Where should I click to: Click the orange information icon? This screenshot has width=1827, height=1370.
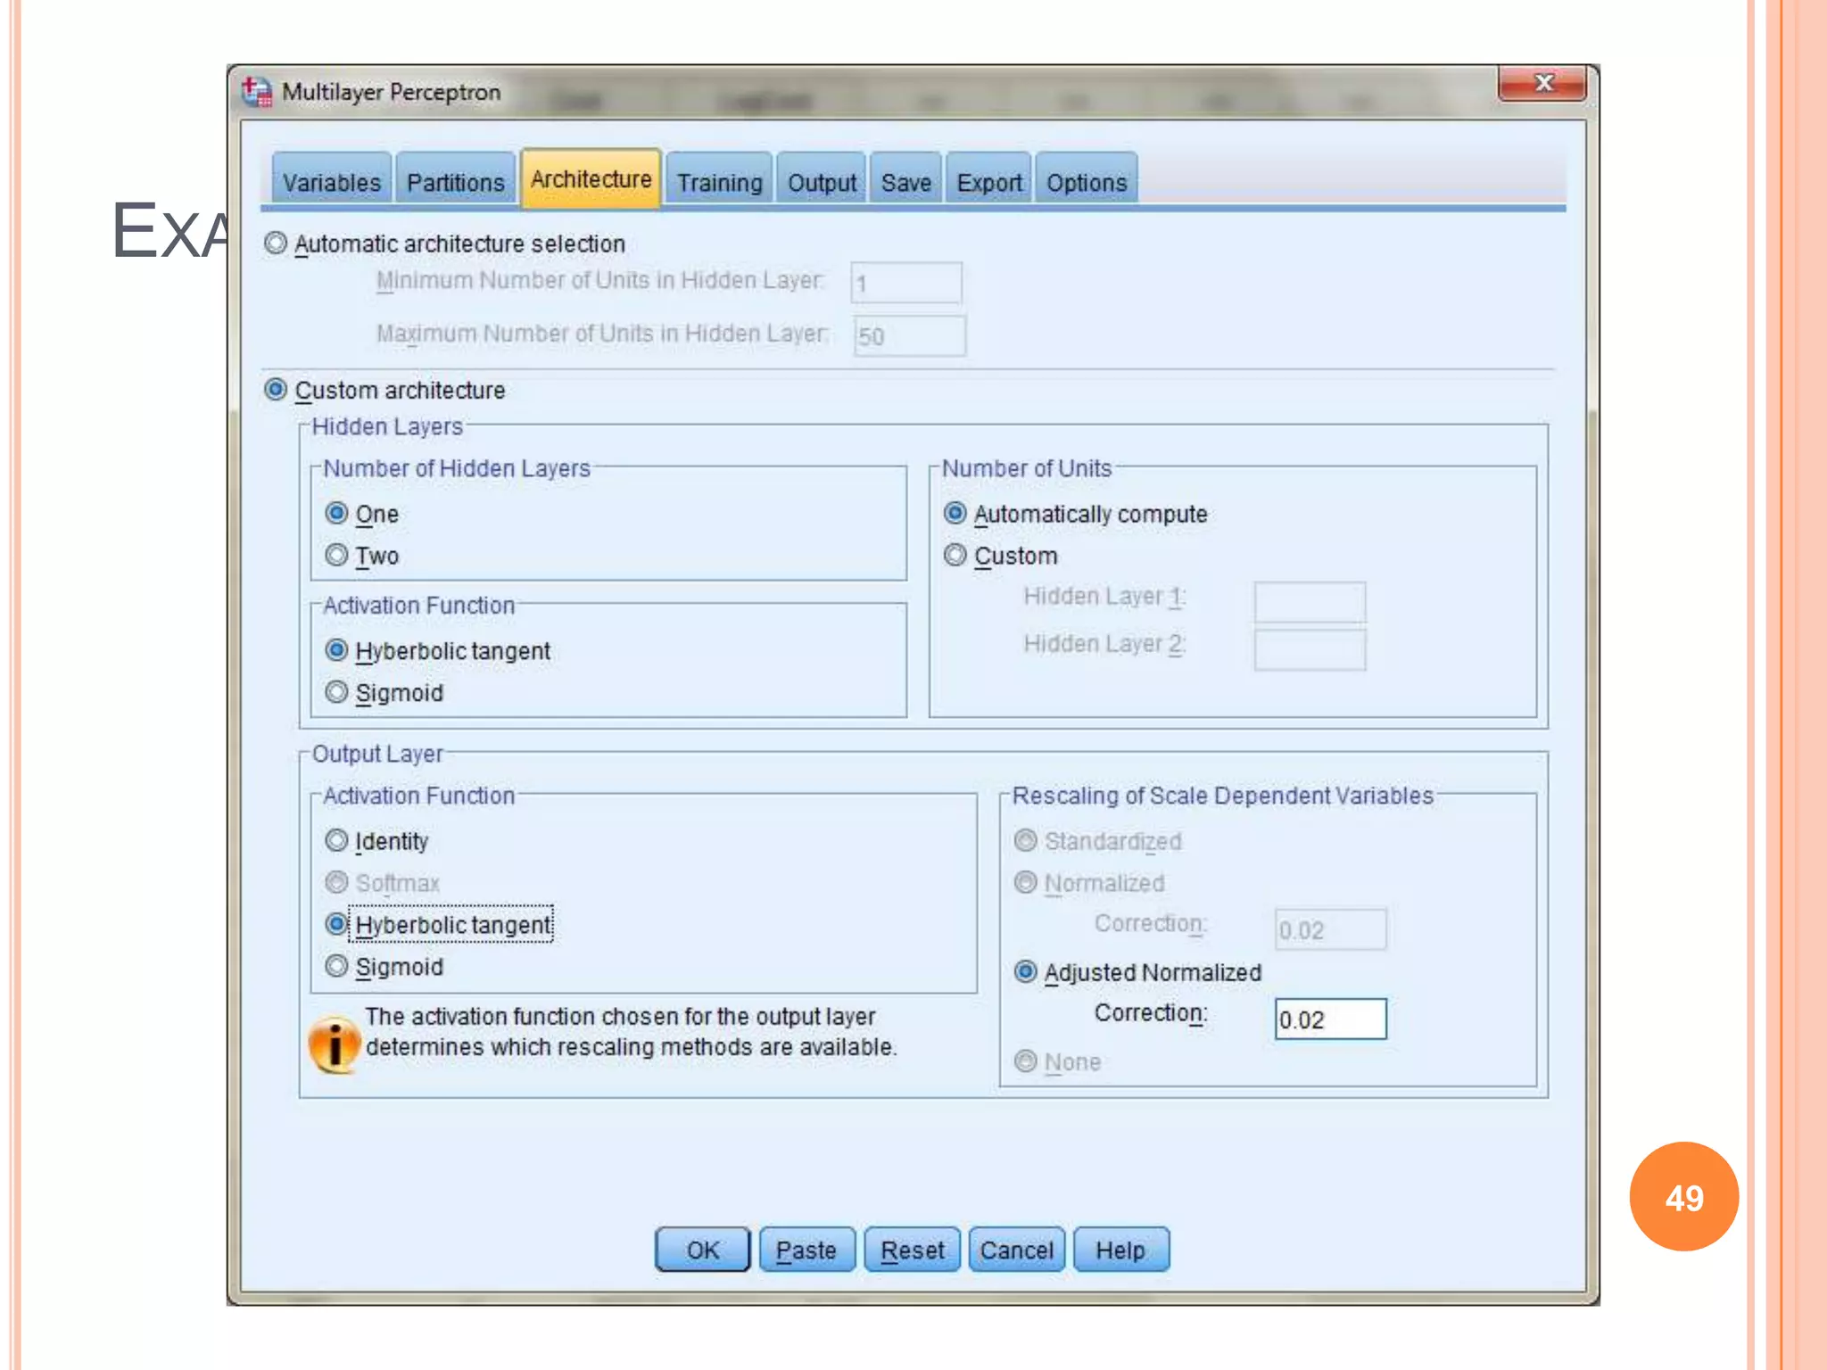[335, 1044]
